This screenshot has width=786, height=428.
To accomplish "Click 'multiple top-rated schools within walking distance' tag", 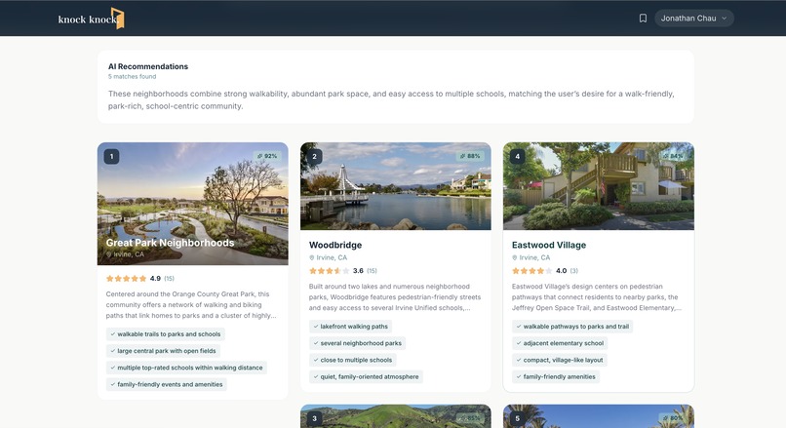I will click(186, 368).
